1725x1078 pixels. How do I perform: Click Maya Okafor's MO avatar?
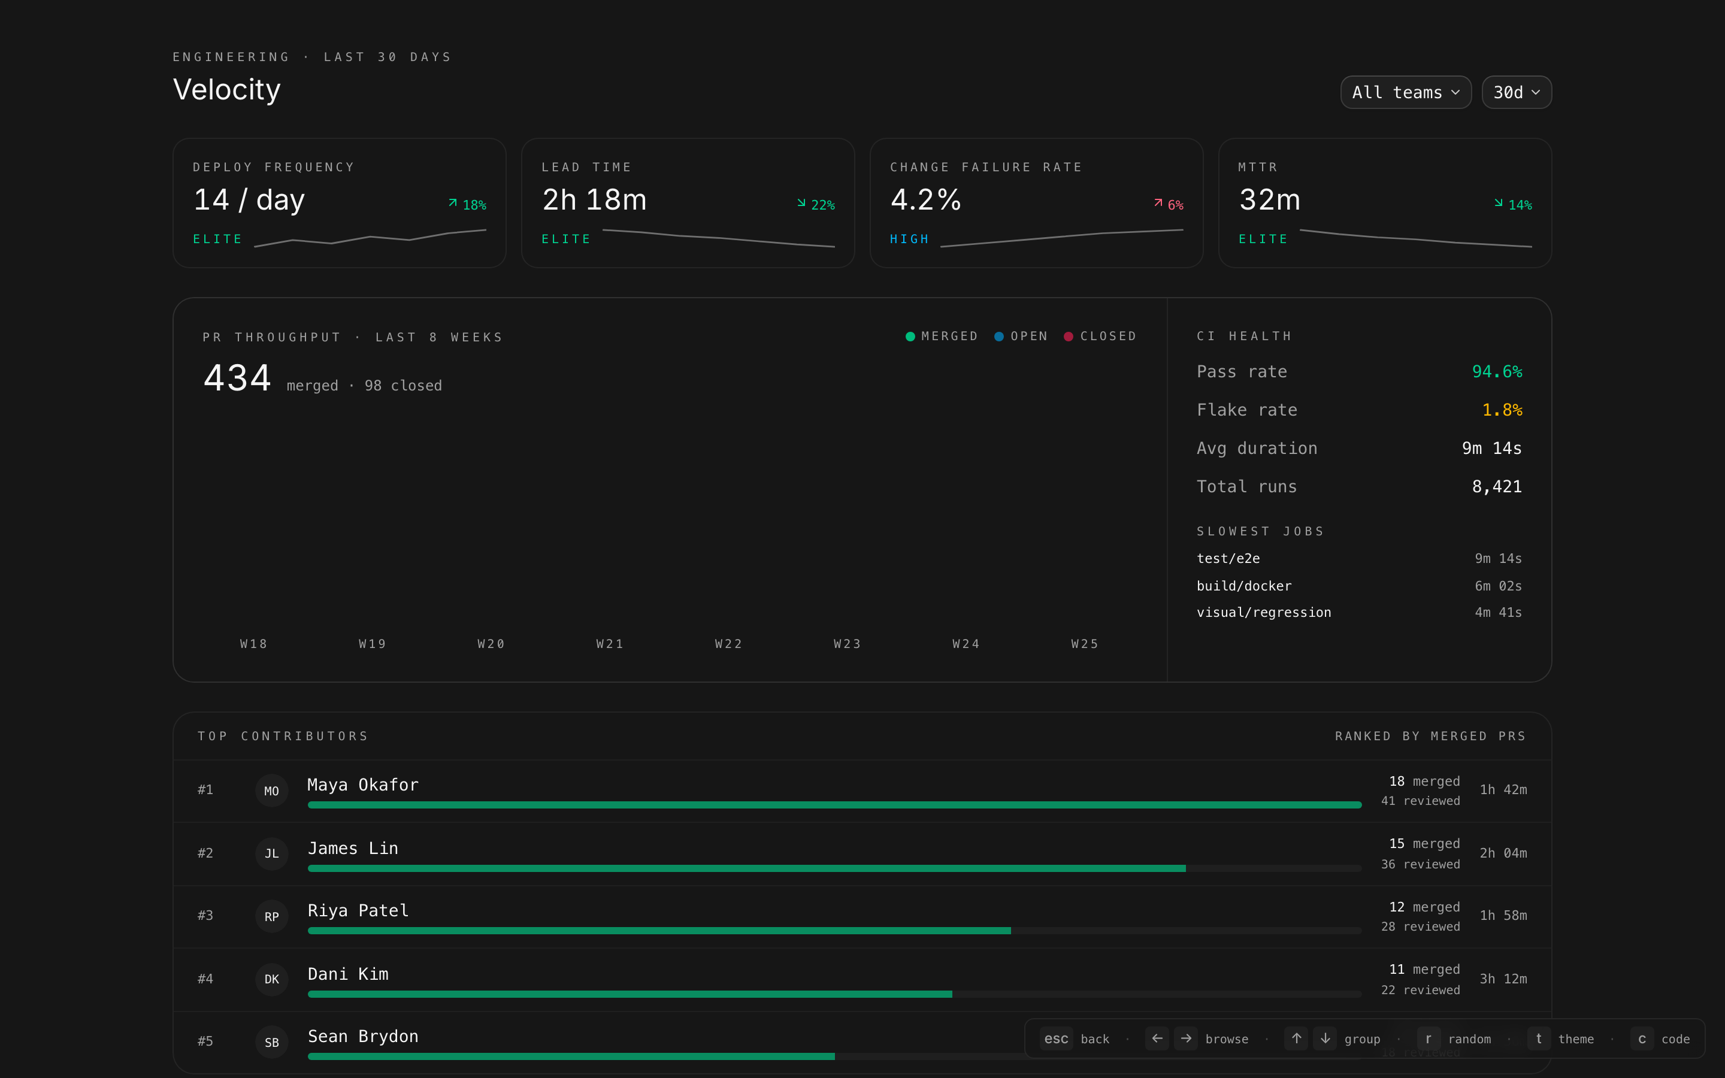(271, 791)
